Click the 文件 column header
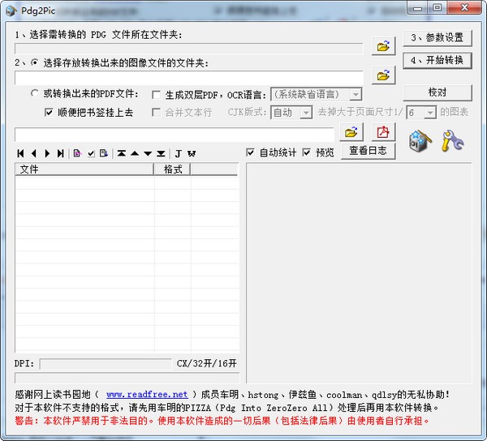Image resolution: width=487 pixels, height=441 pixels. [x=84, y=169]
